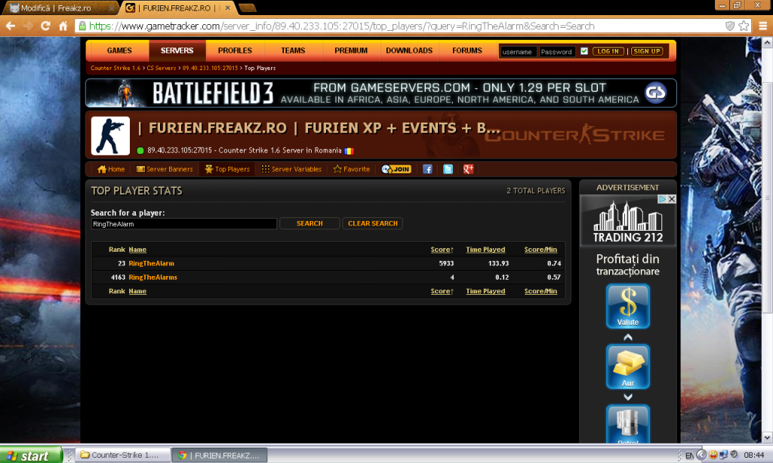Click the down chevron below Aur
773x463 pixels.
tap(627, 397)
